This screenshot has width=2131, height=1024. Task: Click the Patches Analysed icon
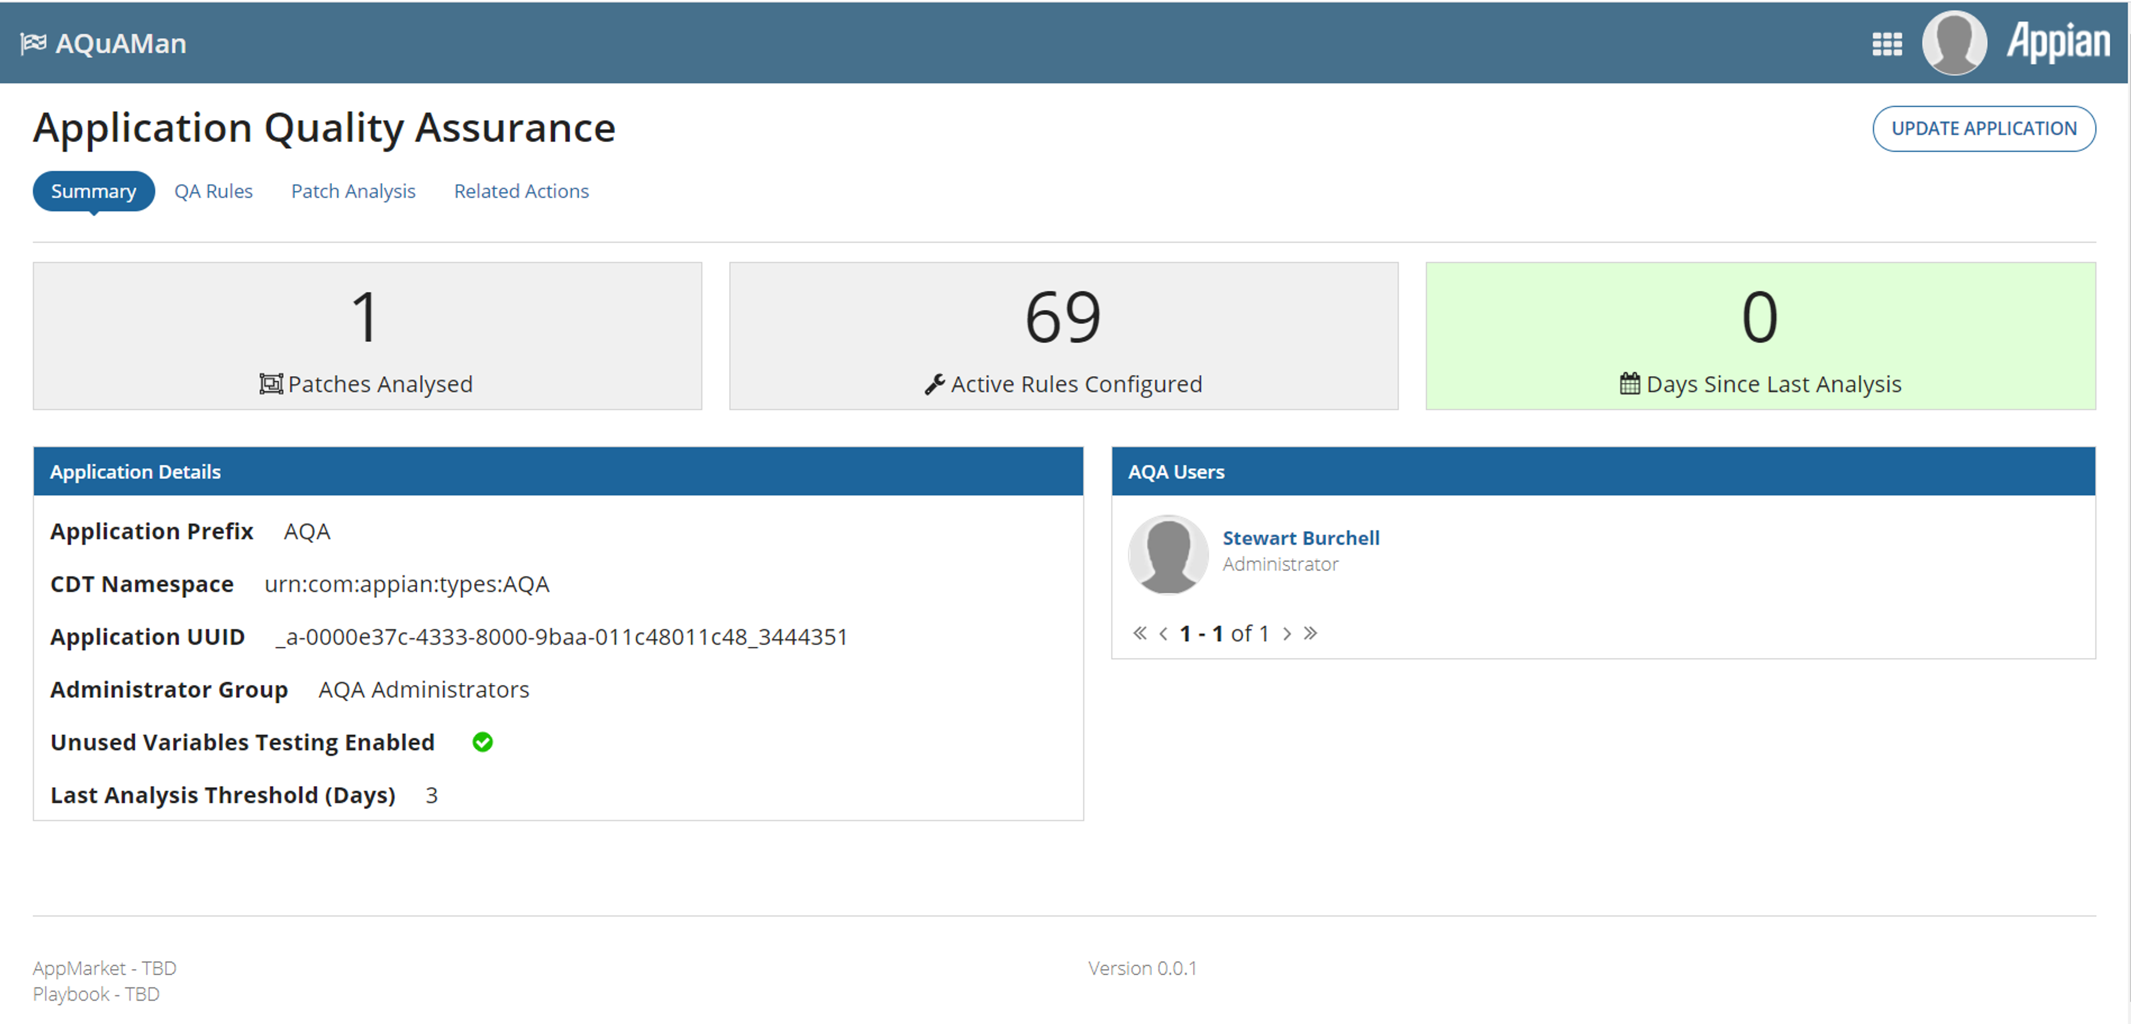270,384
